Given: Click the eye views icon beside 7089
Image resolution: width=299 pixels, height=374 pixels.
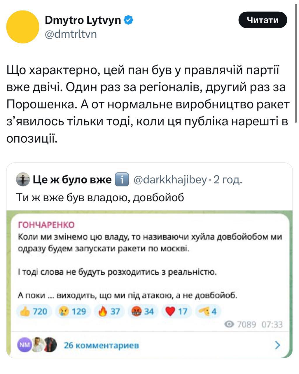Looking at the screenshot, I should tap(230, 324).
